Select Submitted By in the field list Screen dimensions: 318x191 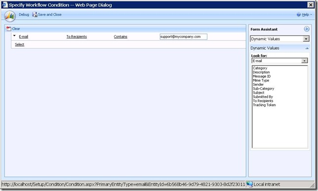click(x=263, y=96)
